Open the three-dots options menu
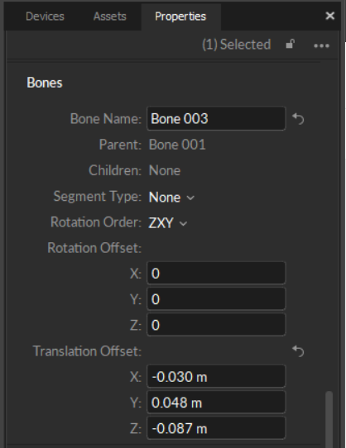This screenshot has height=448, width=346. [321, 45]
